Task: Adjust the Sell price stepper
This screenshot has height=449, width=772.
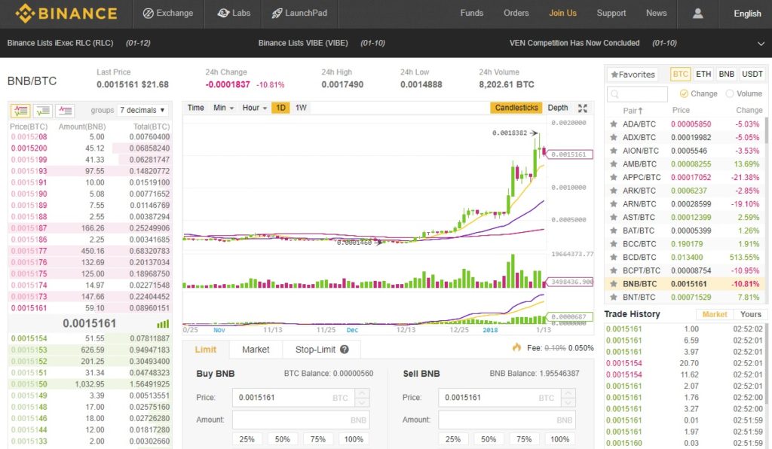Action: pos(568,397)
